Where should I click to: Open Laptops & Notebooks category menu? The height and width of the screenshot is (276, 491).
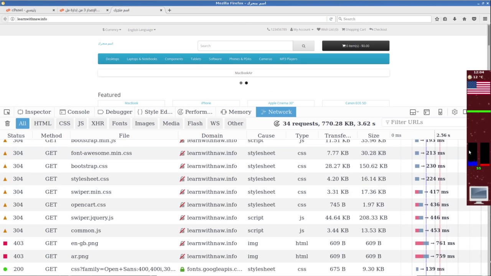(x=142, y=59)
